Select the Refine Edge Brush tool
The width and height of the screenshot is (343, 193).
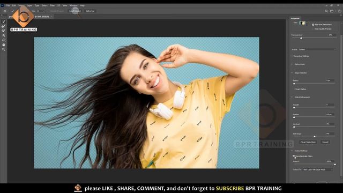pyautogui.click(x=4, y=26)
